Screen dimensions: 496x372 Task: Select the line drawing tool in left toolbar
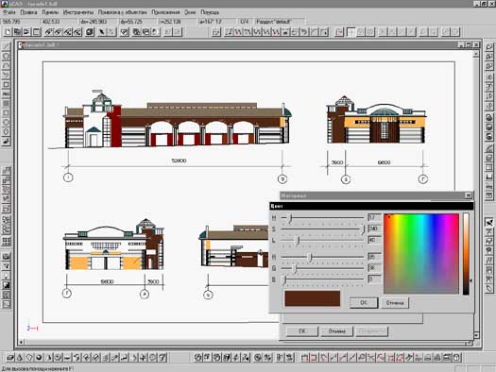click(x=6, y=46)
